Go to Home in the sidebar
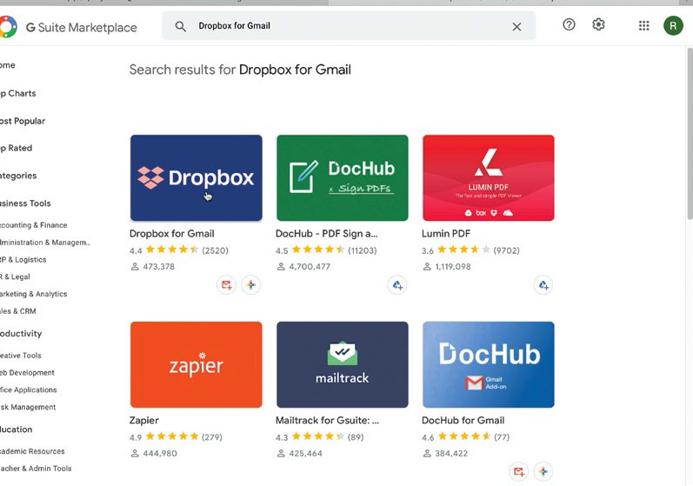Image resolution: width=693 pixels, height=486 pixels. (8, 65)
